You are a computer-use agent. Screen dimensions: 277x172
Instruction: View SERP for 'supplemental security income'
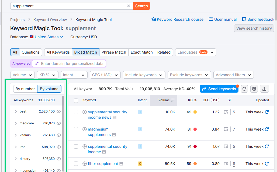pyautogui.click(x=226, y=146)
